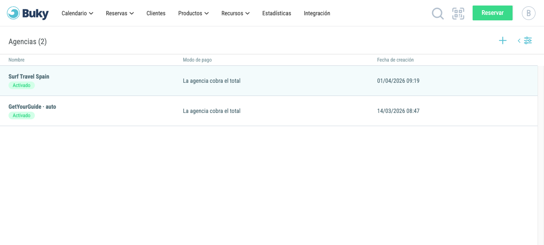Go to Clientes section
The image size is (544, 245).
pos(156,13)
